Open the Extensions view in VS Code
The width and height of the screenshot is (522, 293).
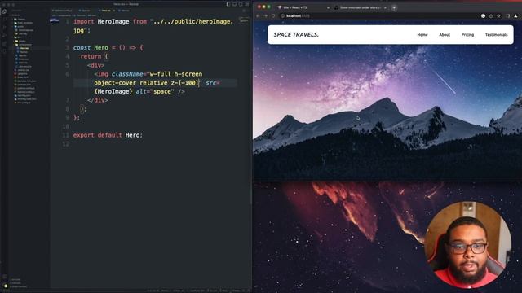click(4, 43)
